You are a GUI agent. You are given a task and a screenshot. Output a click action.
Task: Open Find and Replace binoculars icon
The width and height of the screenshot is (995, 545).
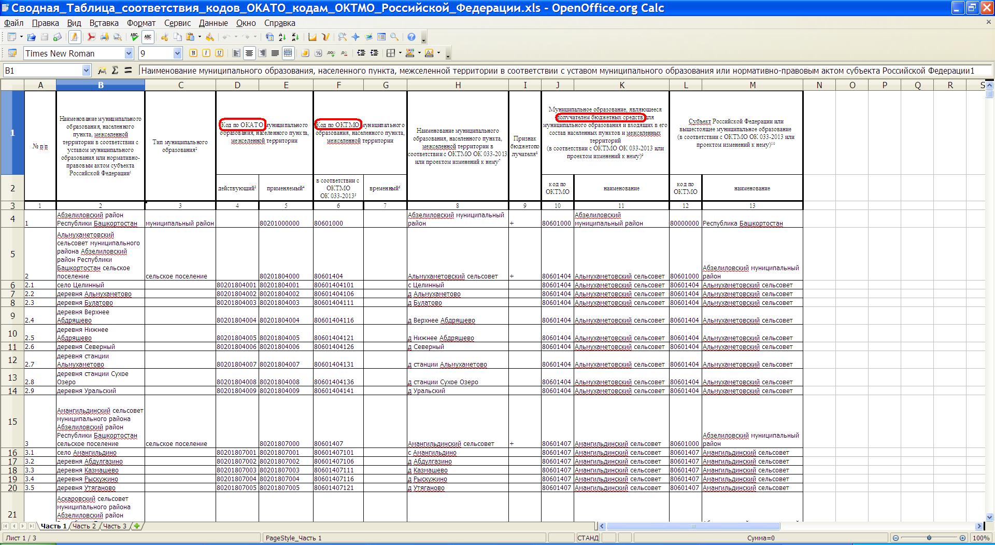[x=342, y=37]
